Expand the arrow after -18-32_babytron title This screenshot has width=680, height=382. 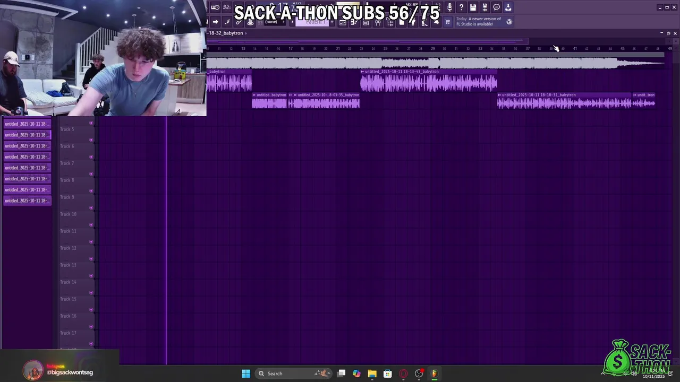[x=246, y=33]
